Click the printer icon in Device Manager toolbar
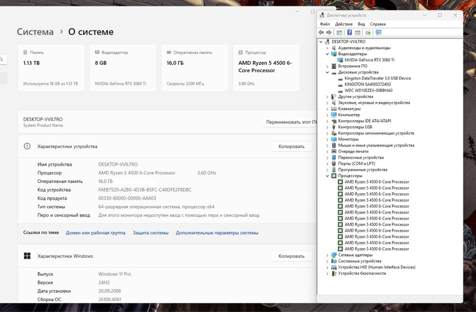The width and height of the screenshot is (476, 312). pyautogui.click(x=368, y=32)
